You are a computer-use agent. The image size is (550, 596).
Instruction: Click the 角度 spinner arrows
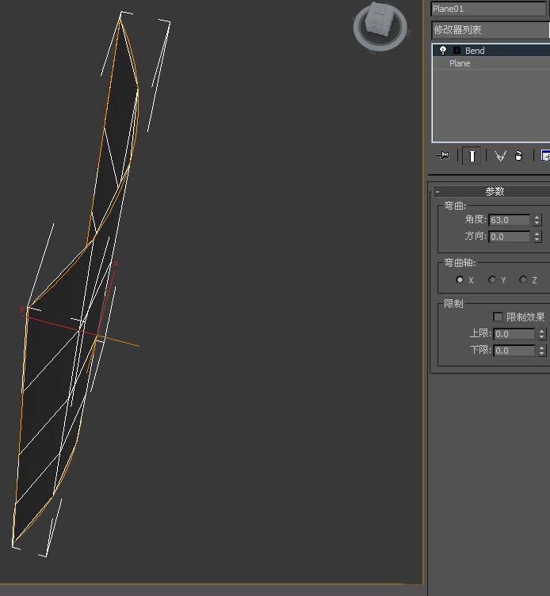pyautogui.click(x=537, y=220)
